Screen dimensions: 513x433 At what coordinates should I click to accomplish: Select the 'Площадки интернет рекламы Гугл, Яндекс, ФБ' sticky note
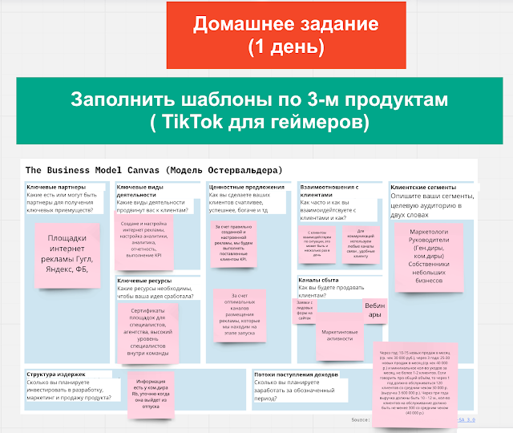pyautogui.click(x=67, y=256)
